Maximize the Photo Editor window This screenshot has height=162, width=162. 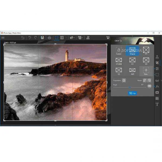pyautogui.click(x=154, y=33)
